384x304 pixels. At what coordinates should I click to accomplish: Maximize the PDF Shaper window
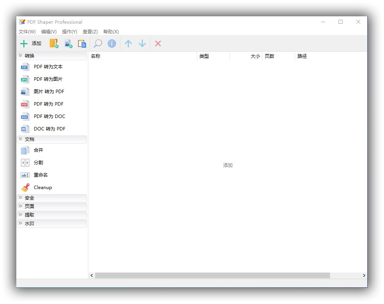click(x=341, y=22)
